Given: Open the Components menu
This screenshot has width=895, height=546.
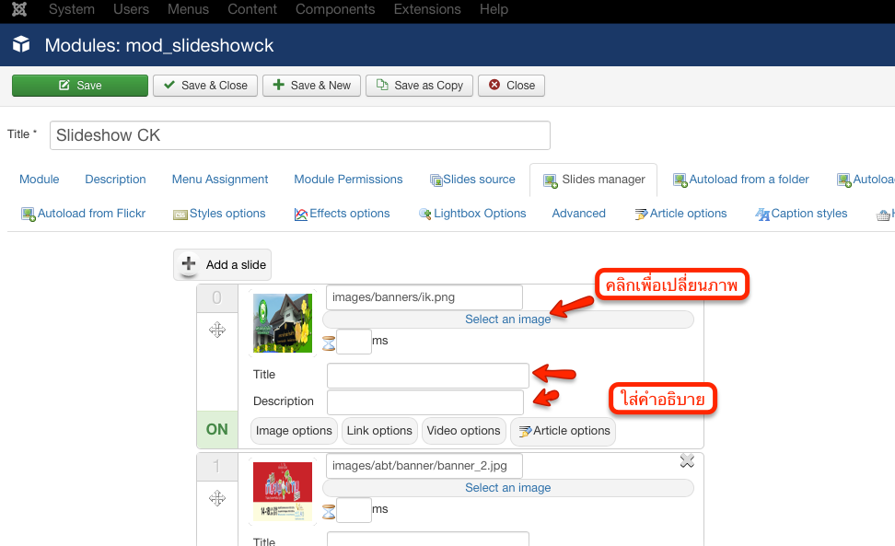Looking at the screenshot, I should pyautogui.click(x=335, y=9).
